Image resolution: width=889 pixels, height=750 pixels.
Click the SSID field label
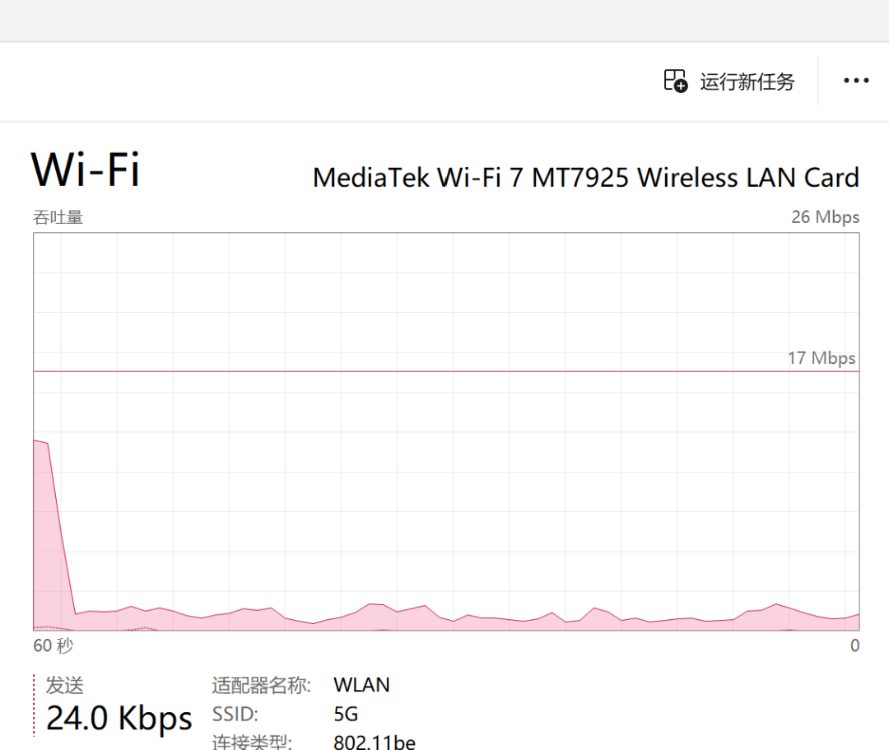tap(235, 714)
